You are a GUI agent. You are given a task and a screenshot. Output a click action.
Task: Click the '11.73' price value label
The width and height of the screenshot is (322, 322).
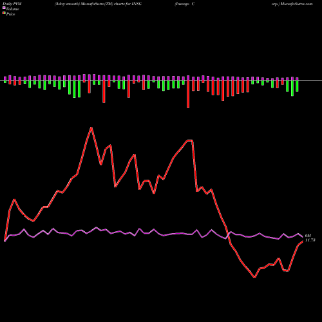pyautogui.click(x=310, y=240)
